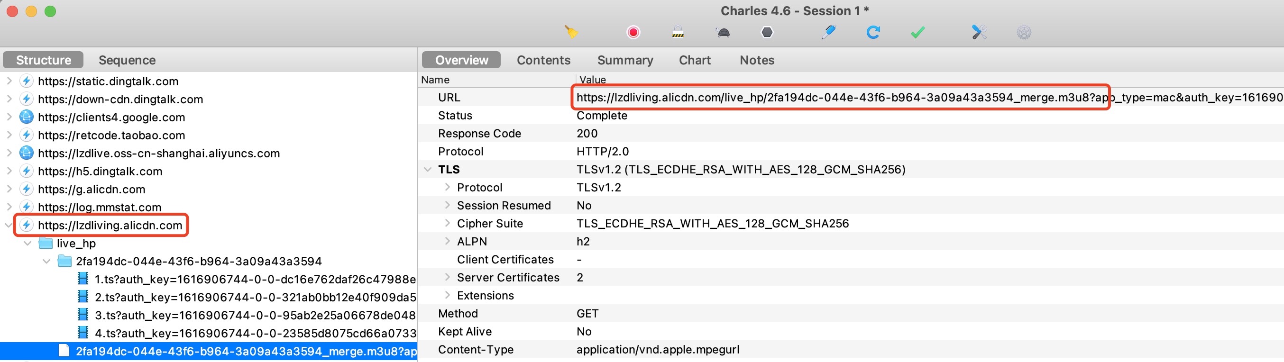This screenshot has width=1284, height=362.
Task: Click the hexagon Breakpoints icon
Action: (x=767, y=32)
